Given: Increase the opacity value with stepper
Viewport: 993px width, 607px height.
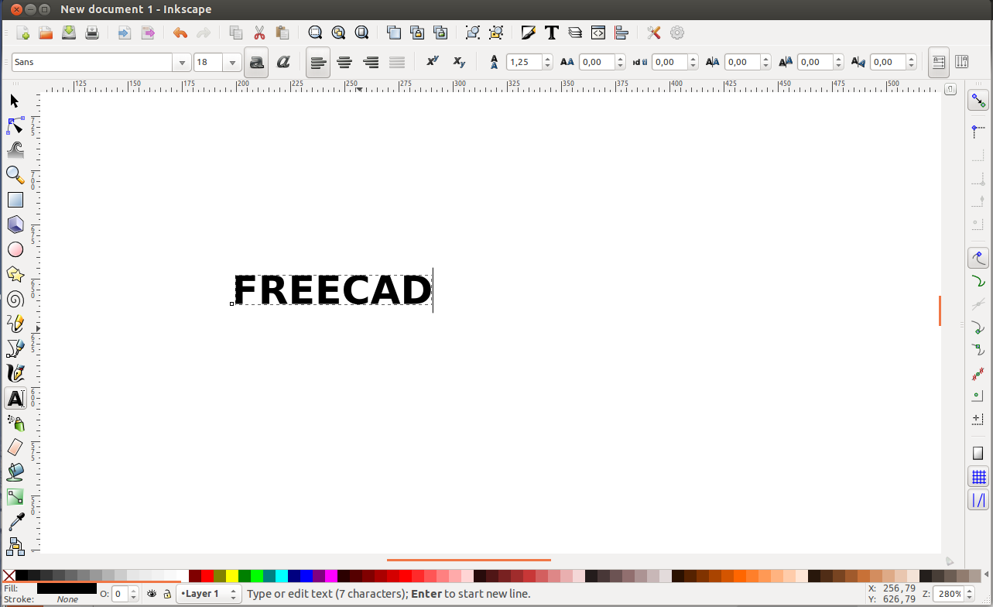Looking at the screenshot, I should [x=134, y=591].
